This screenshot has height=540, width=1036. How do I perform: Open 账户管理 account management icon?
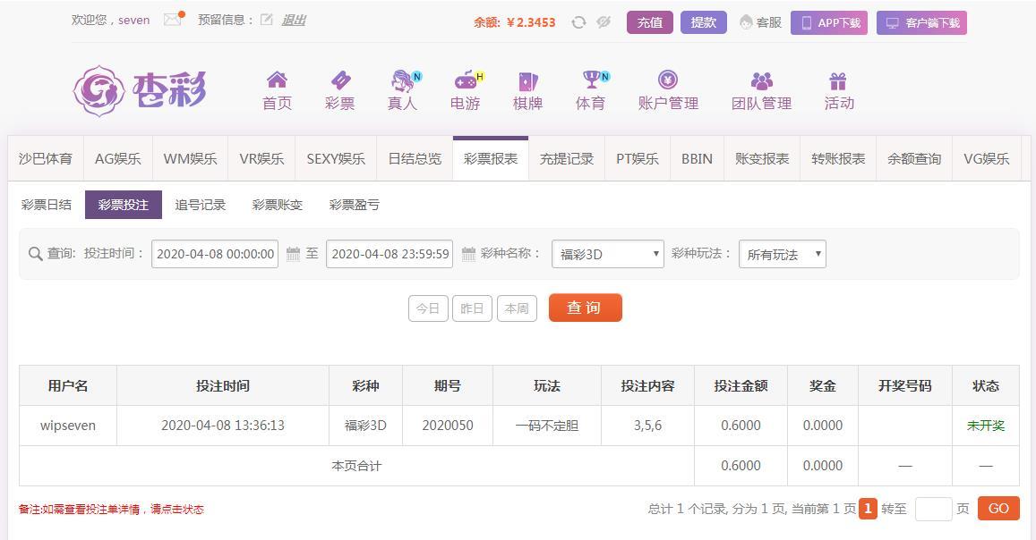(x=668, y=81)
